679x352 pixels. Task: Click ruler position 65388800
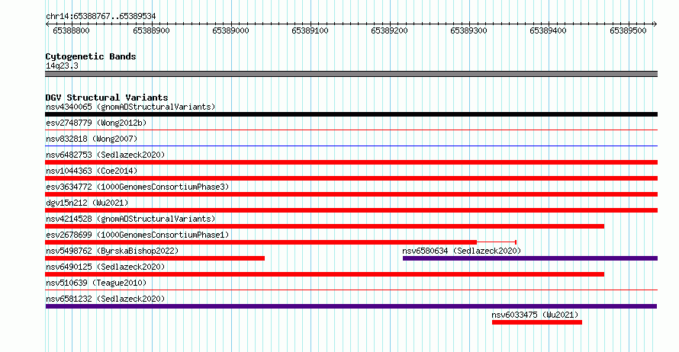pos(72,30)
